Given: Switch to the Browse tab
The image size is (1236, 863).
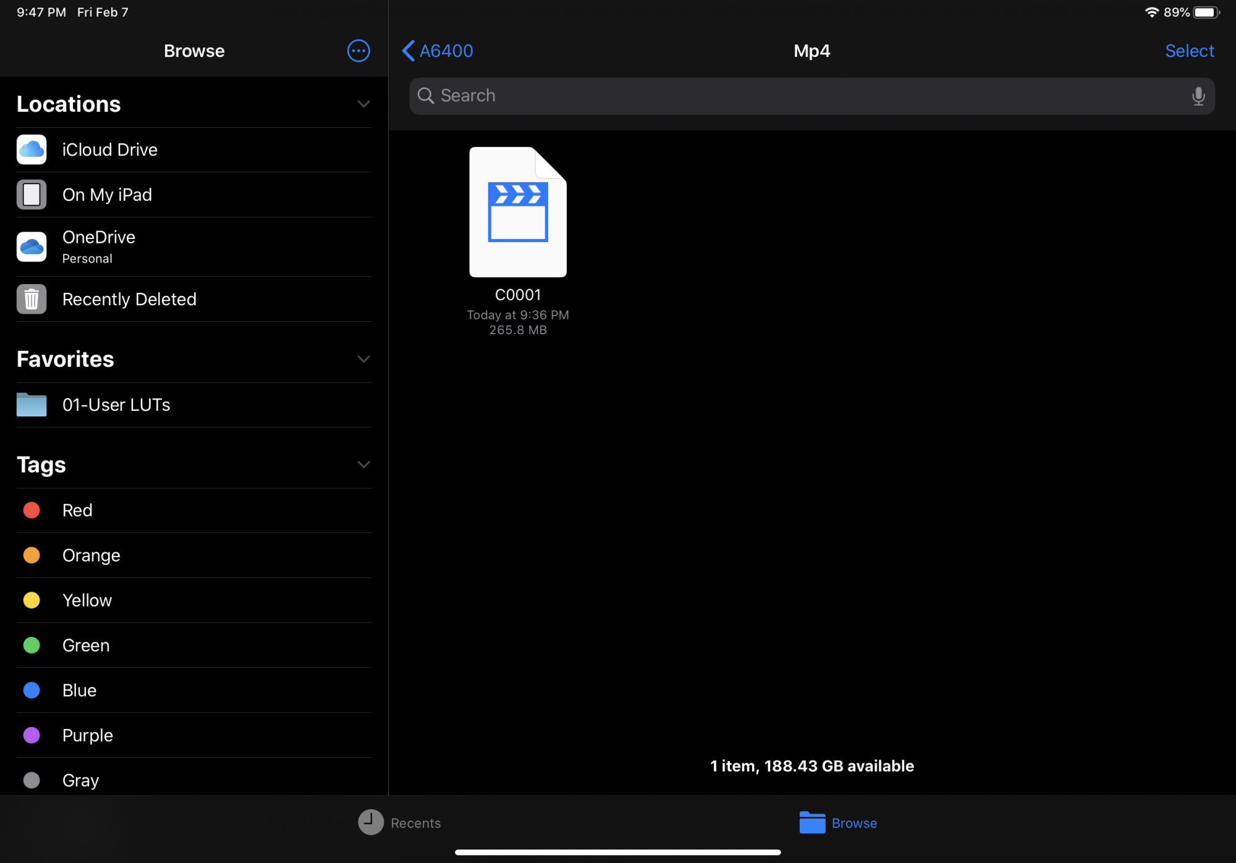Looking at the screenshot, I should 838,822.
